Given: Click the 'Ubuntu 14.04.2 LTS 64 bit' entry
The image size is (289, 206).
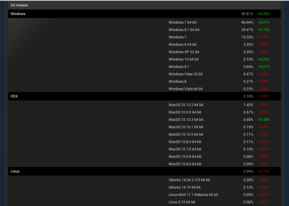Looking at the screenshot, I should pos(189,180).
